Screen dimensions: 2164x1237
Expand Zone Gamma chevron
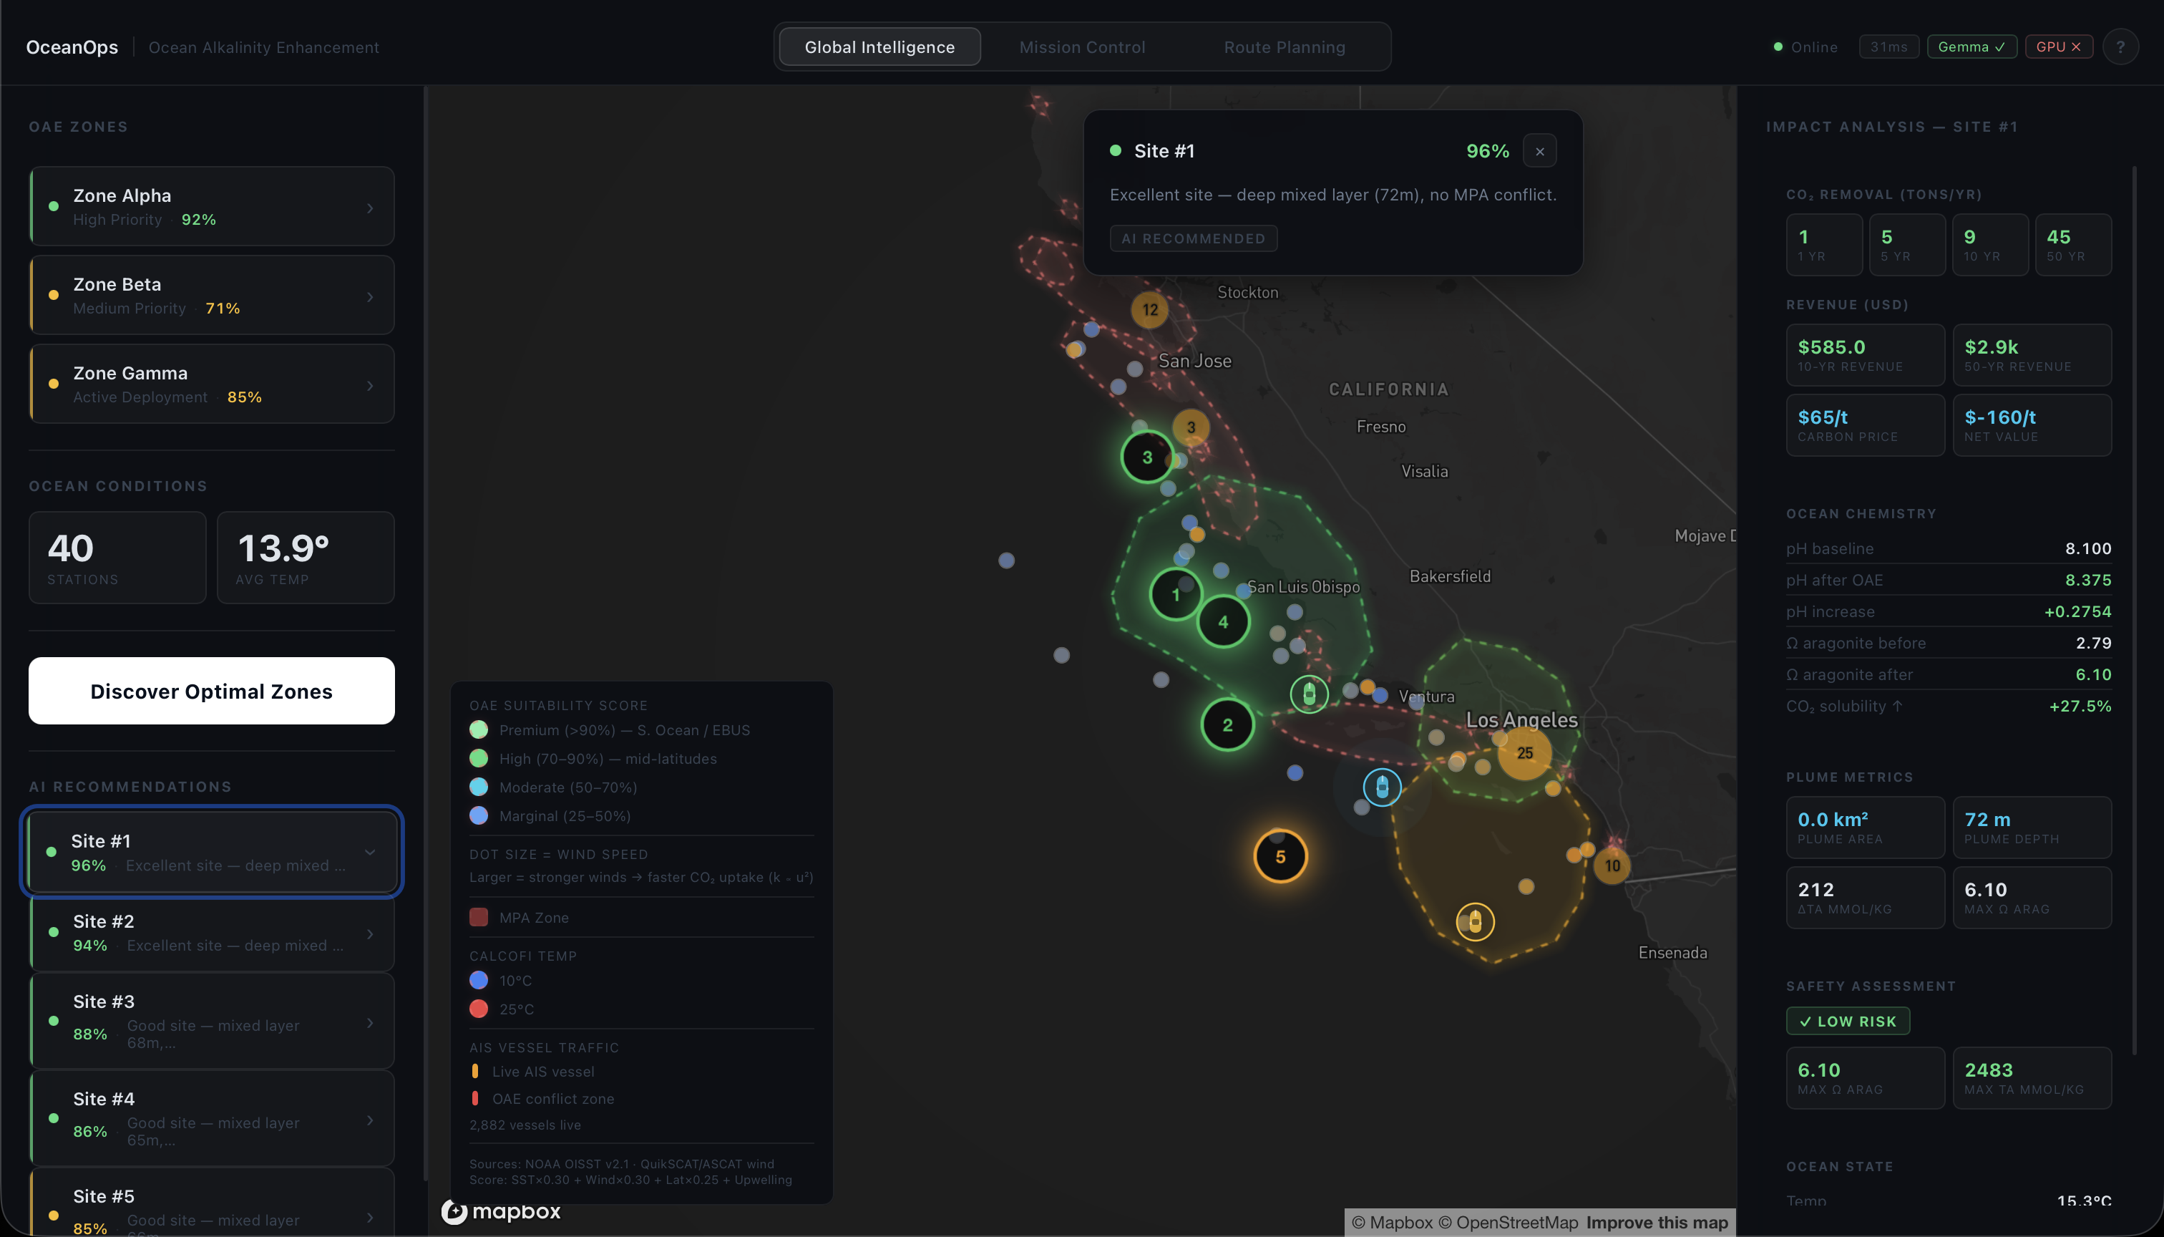tap(370, 386)
